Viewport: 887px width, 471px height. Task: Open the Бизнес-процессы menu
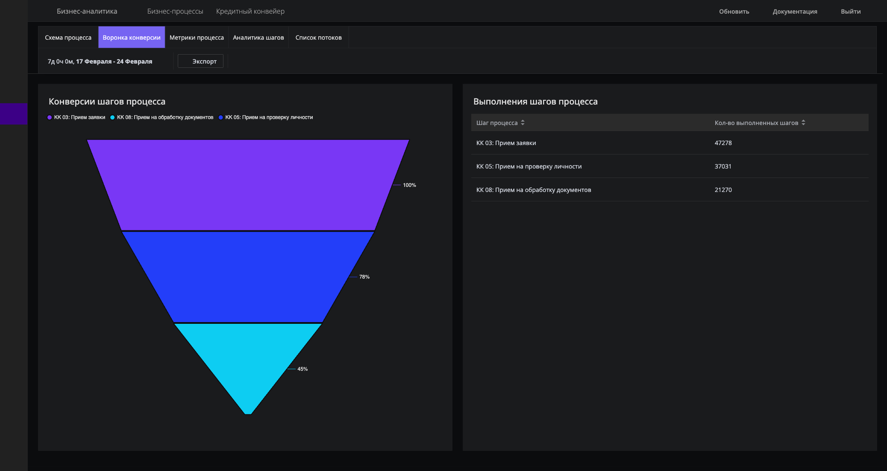[175, 12]
